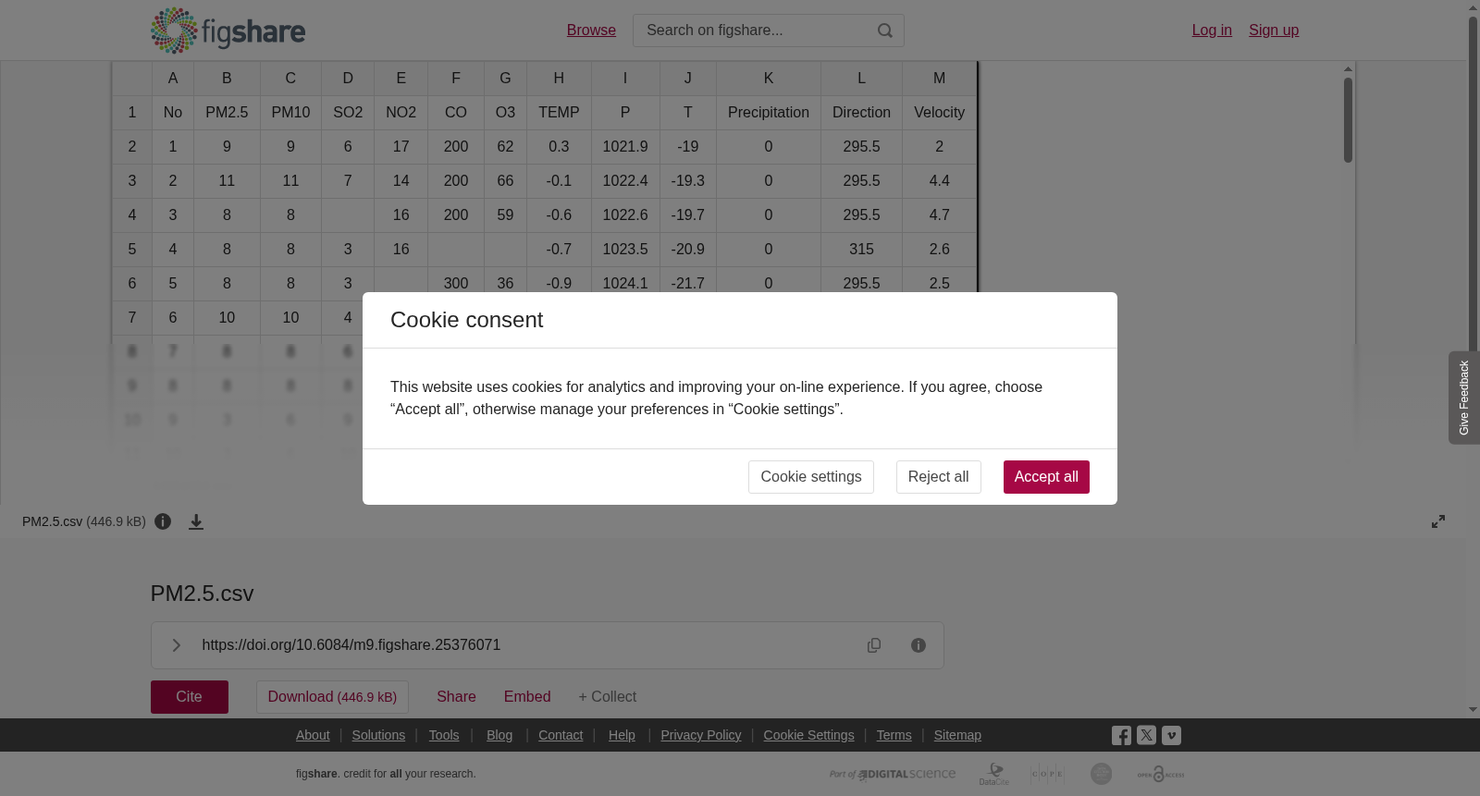Image resolution: width=1480 pixels, height=796 pixels.
Task: Open Blog footer link
Action: [x=499, y=735]
